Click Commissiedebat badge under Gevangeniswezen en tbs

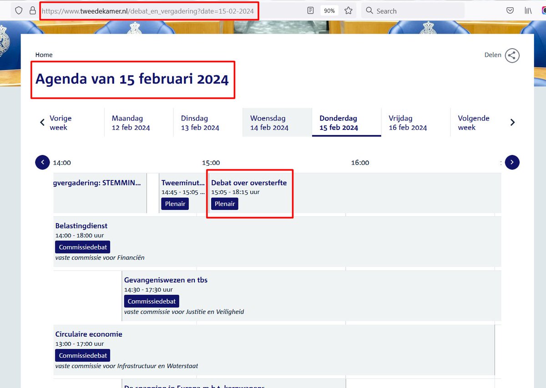[152, 301]
